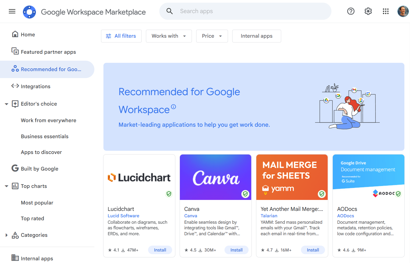410x263 pixels.
Task: Click the AODocs 9M+ downloads count
Action: click(359, 250)
